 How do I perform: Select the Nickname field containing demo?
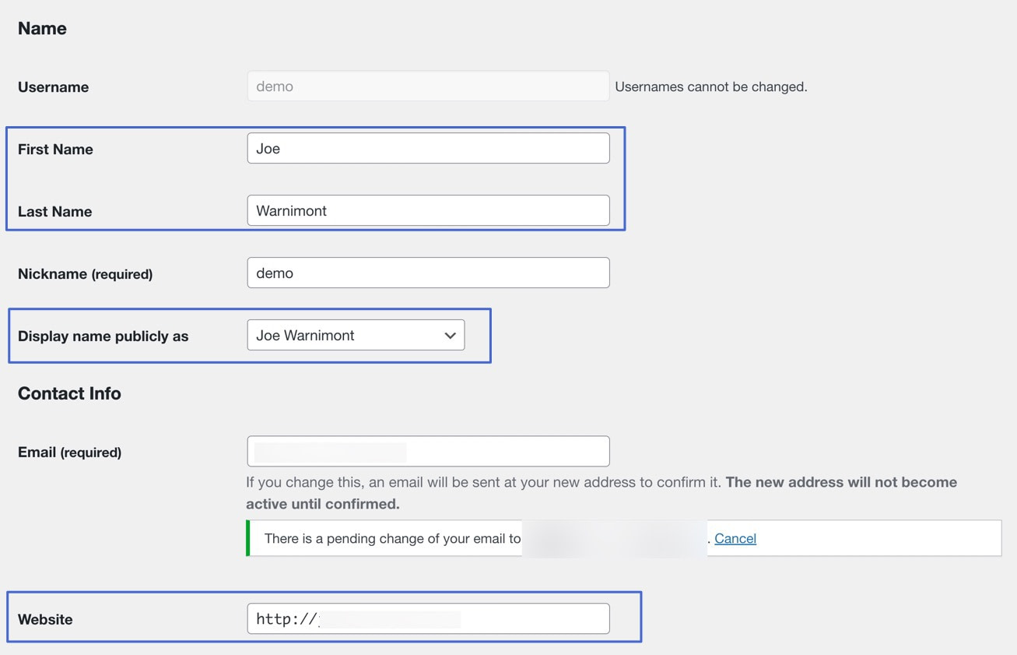428,273
